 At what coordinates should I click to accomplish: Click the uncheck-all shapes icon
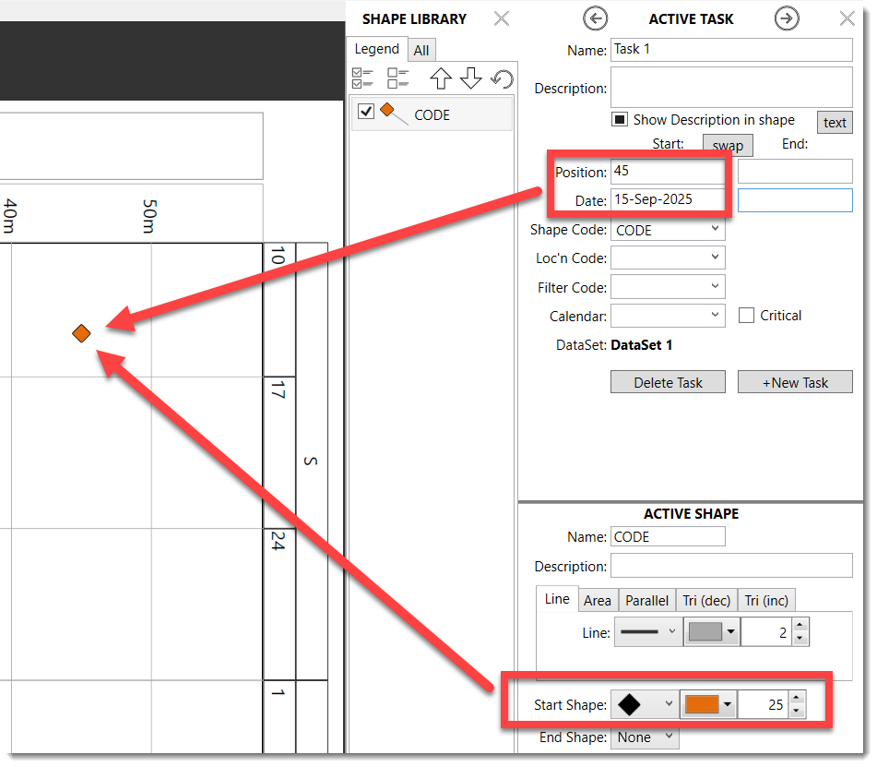[x=398, y=78]
